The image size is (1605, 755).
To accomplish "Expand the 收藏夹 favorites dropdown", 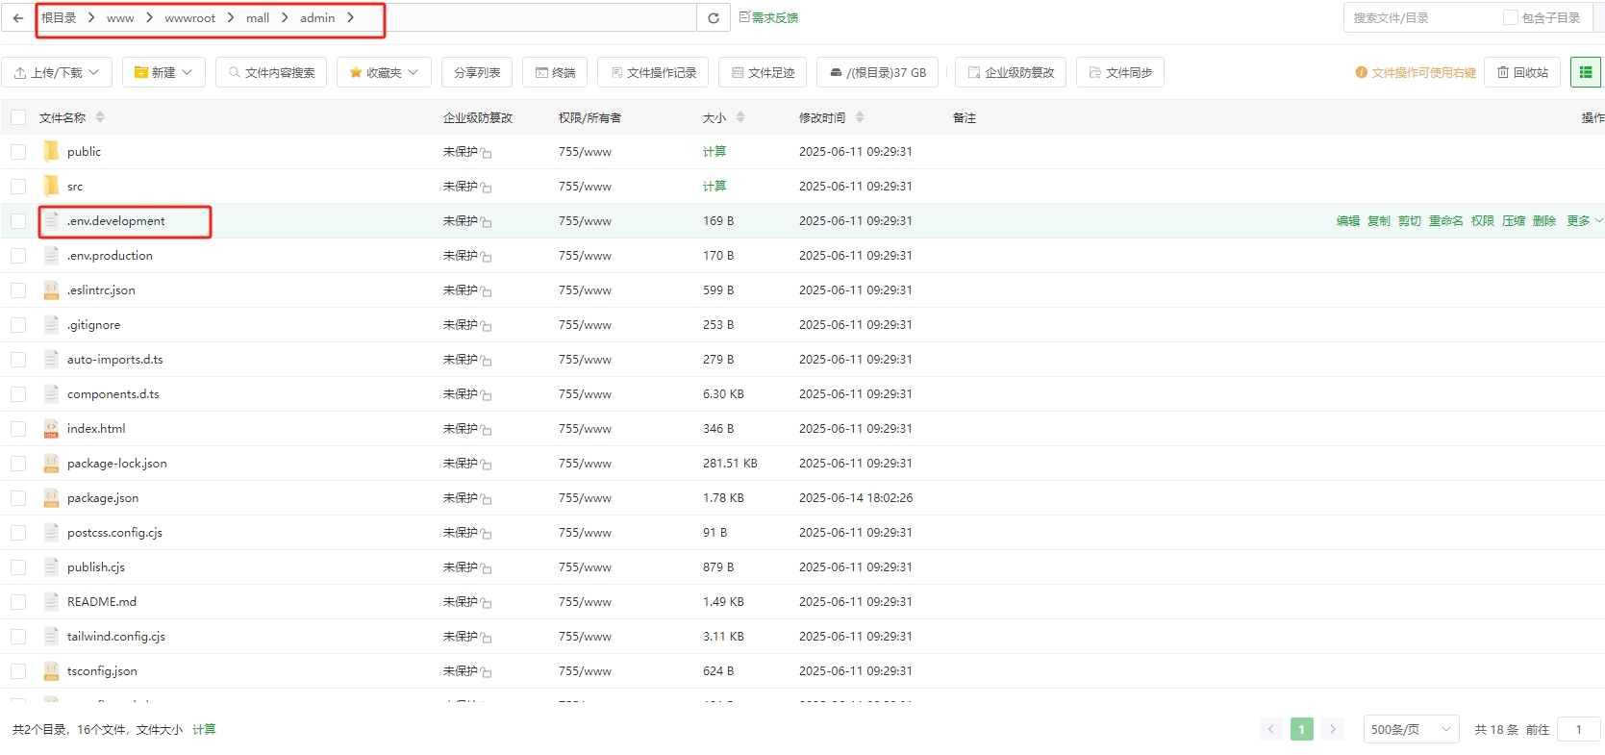I will [384, 72].
